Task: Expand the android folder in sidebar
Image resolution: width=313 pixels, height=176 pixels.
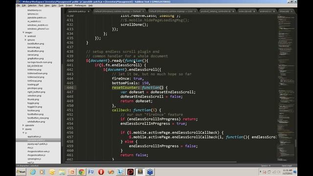Action: pos(25,36)
